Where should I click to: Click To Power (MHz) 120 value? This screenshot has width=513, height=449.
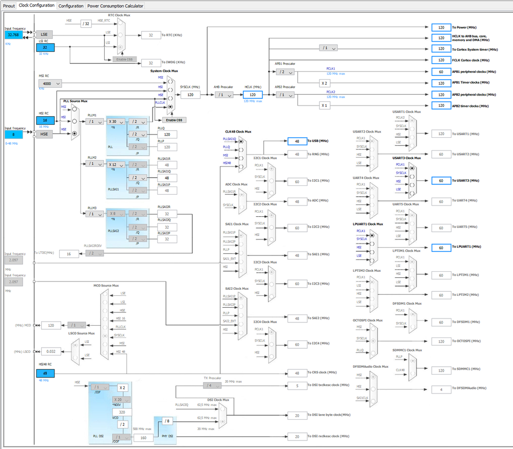[x=441, y=28]
